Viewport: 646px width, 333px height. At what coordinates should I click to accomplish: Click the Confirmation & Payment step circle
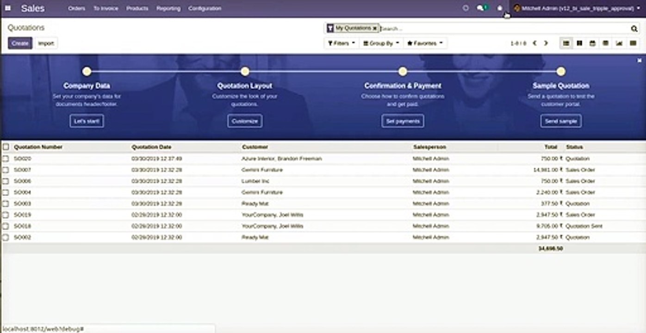tap(403, 71)
